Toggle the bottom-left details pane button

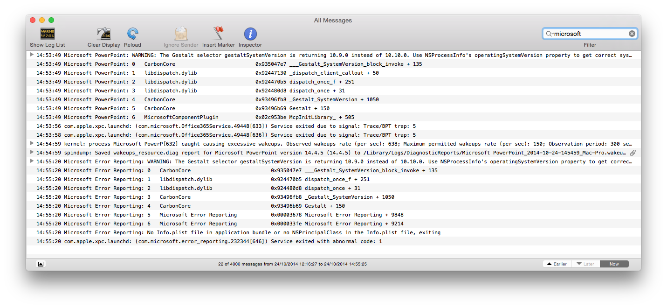(x=41, y=264)
